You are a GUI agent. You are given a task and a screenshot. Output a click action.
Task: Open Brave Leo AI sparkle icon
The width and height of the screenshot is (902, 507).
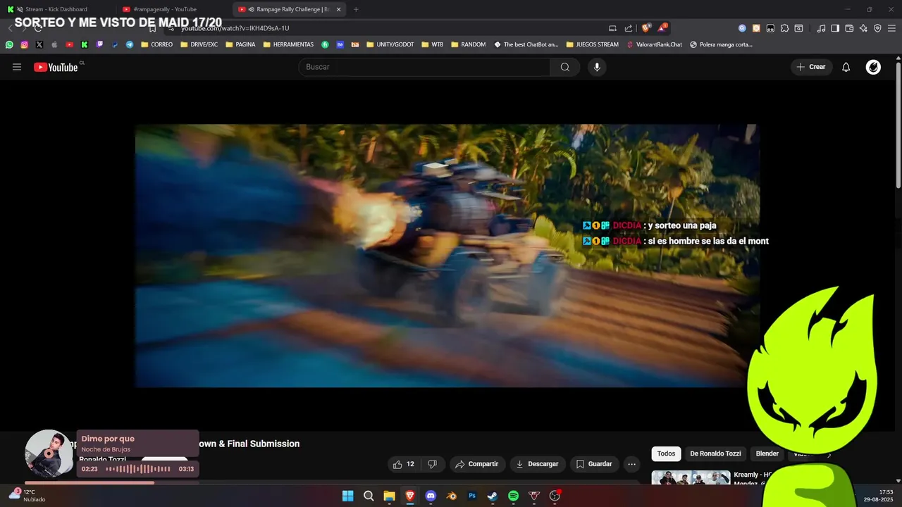(x=863, y=28)
